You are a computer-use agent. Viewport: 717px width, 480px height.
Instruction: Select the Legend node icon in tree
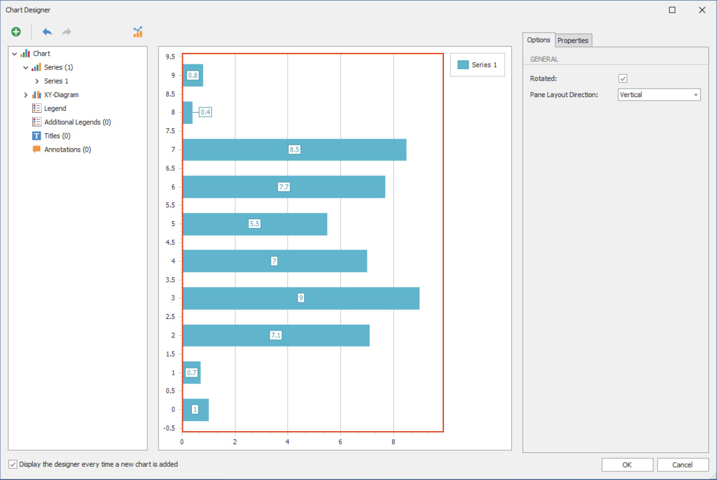point(37,109)
